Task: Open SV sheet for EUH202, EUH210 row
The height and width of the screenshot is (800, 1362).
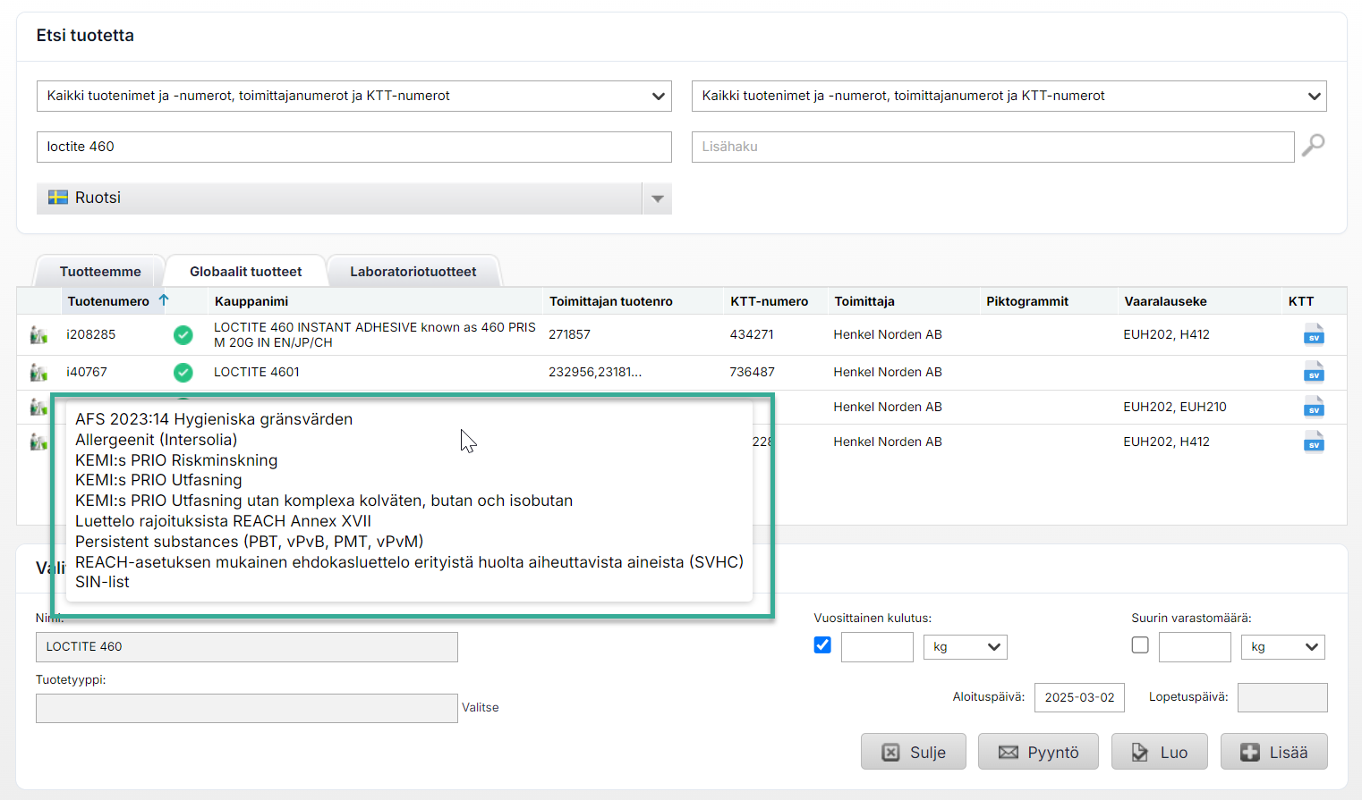Action: point(1314,407)
